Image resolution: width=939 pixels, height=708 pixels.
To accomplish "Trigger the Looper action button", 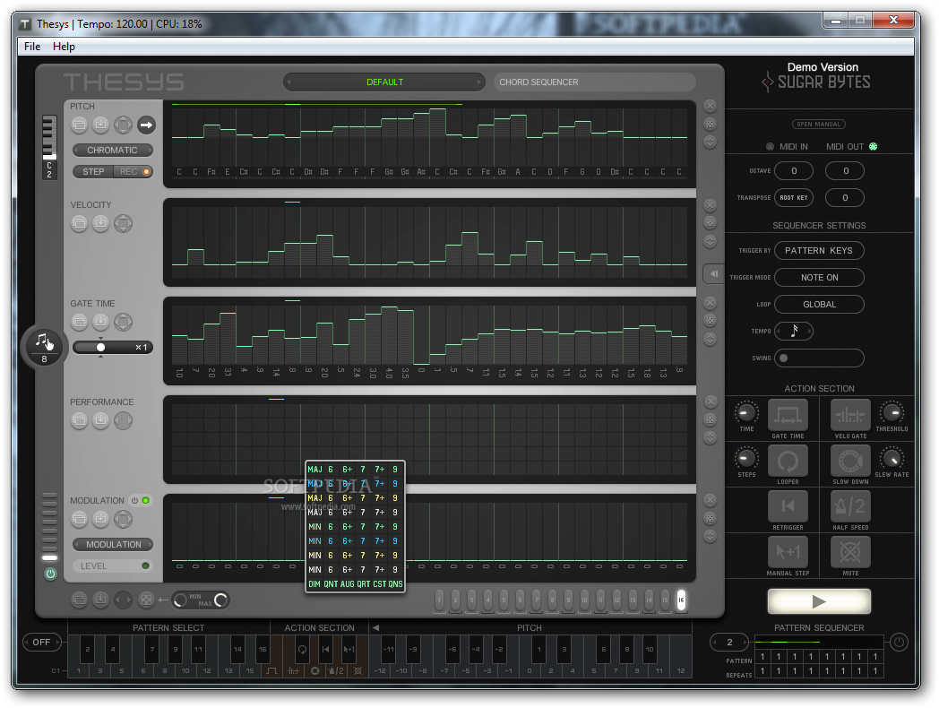I will (788, 461).
